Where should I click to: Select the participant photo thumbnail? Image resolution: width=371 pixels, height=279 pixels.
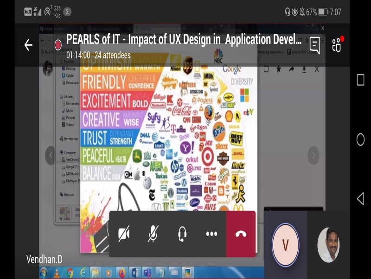point(328,245)
